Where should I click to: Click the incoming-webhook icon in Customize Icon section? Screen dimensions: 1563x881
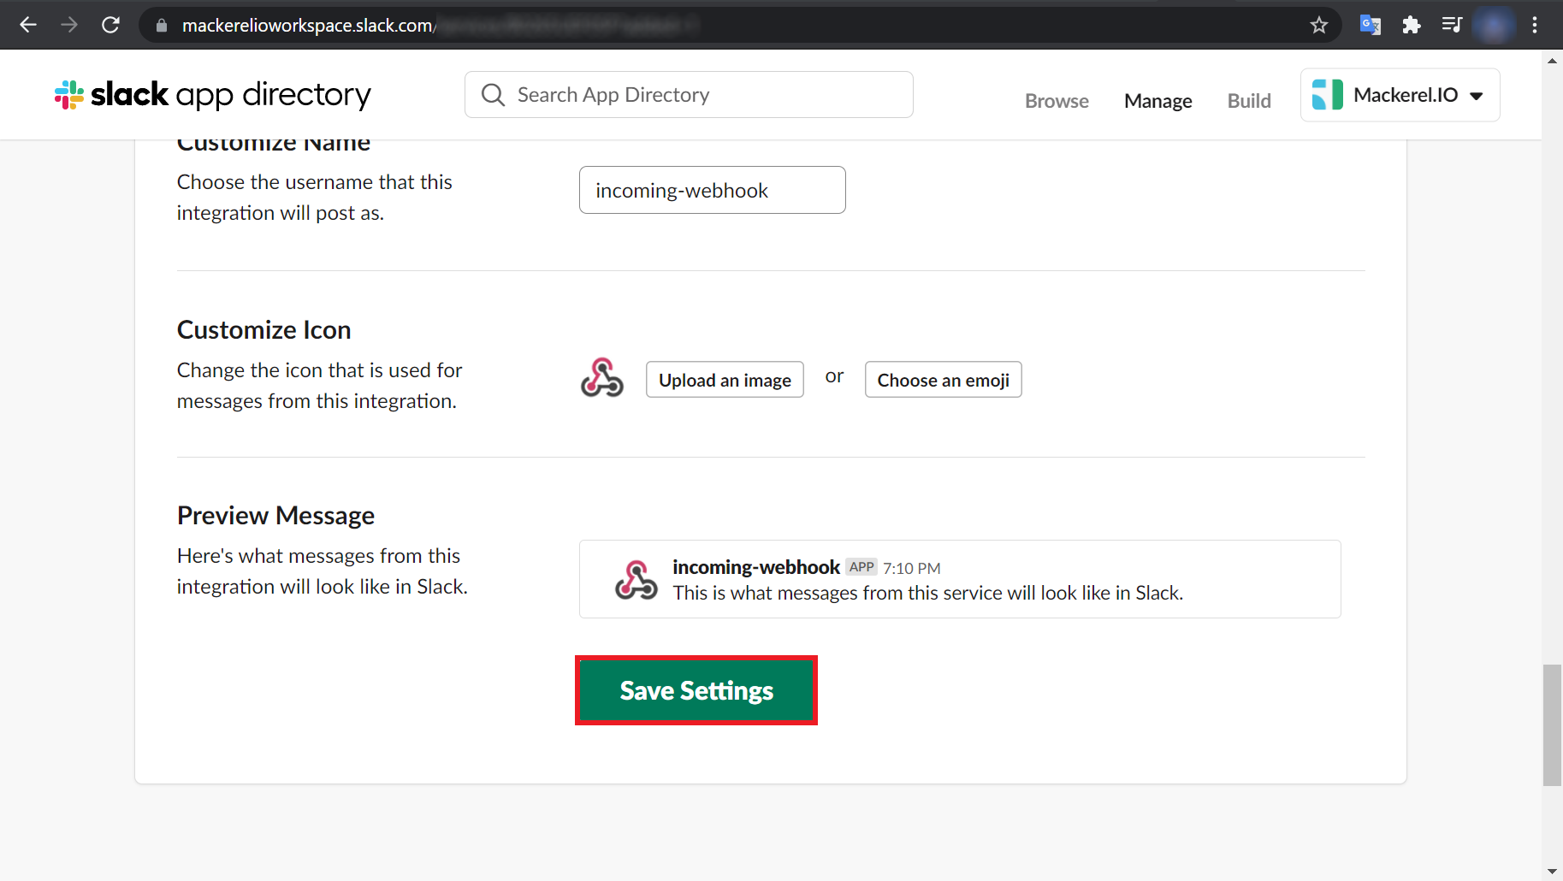(602, 379)
